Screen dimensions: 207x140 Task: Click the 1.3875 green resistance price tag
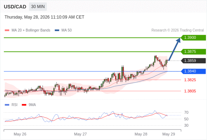[x=193, y=52]
